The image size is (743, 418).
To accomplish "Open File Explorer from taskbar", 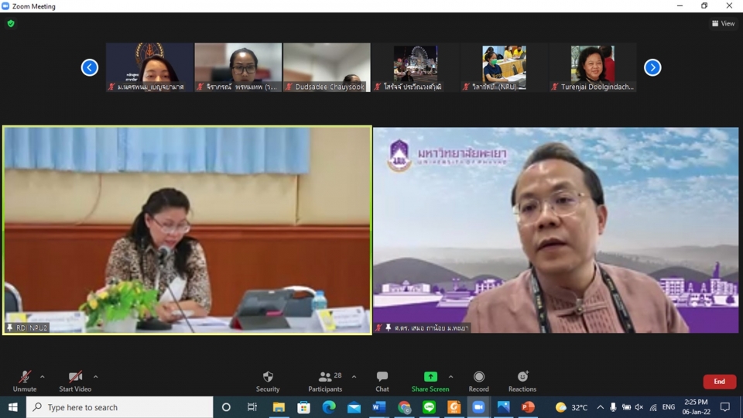I will pyautogui.click(x=279, y=407).
